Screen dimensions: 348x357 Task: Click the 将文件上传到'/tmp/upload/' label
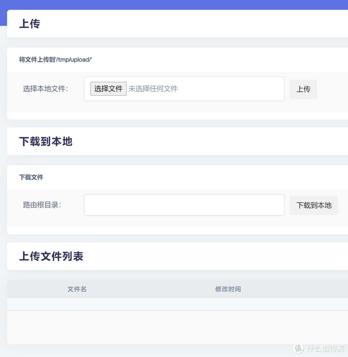(55, 60)
